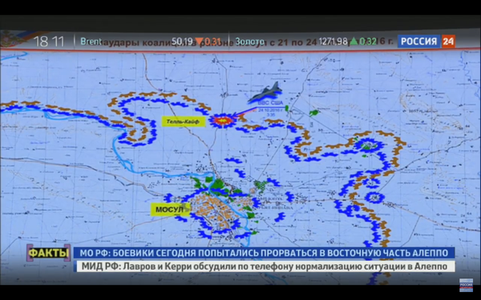Click the red explosion strike marker

click(x=224, y=120)
